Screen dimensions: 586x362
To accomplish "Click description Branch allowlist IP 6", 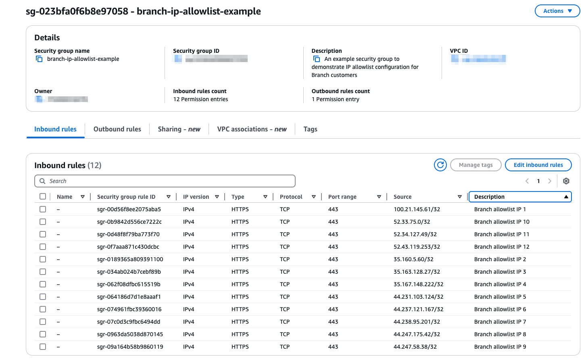I will click(x=500, y=309).
